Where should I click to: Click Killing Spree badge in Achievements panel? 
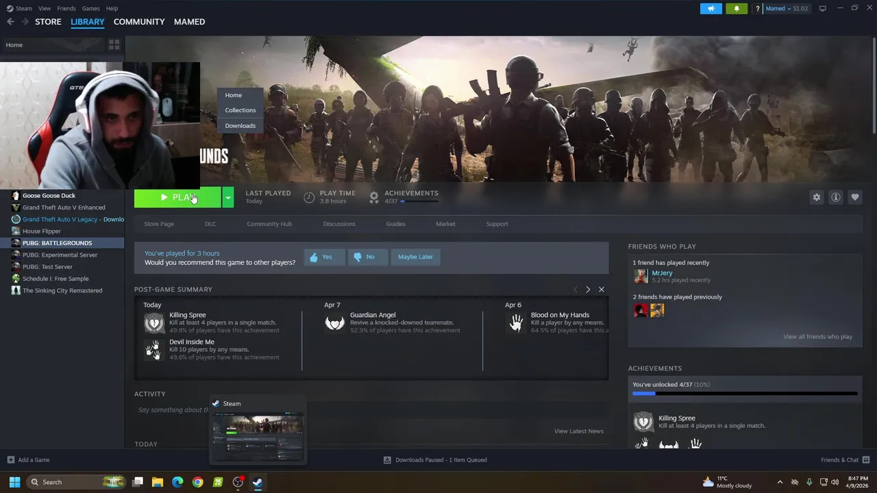[643, 421]
